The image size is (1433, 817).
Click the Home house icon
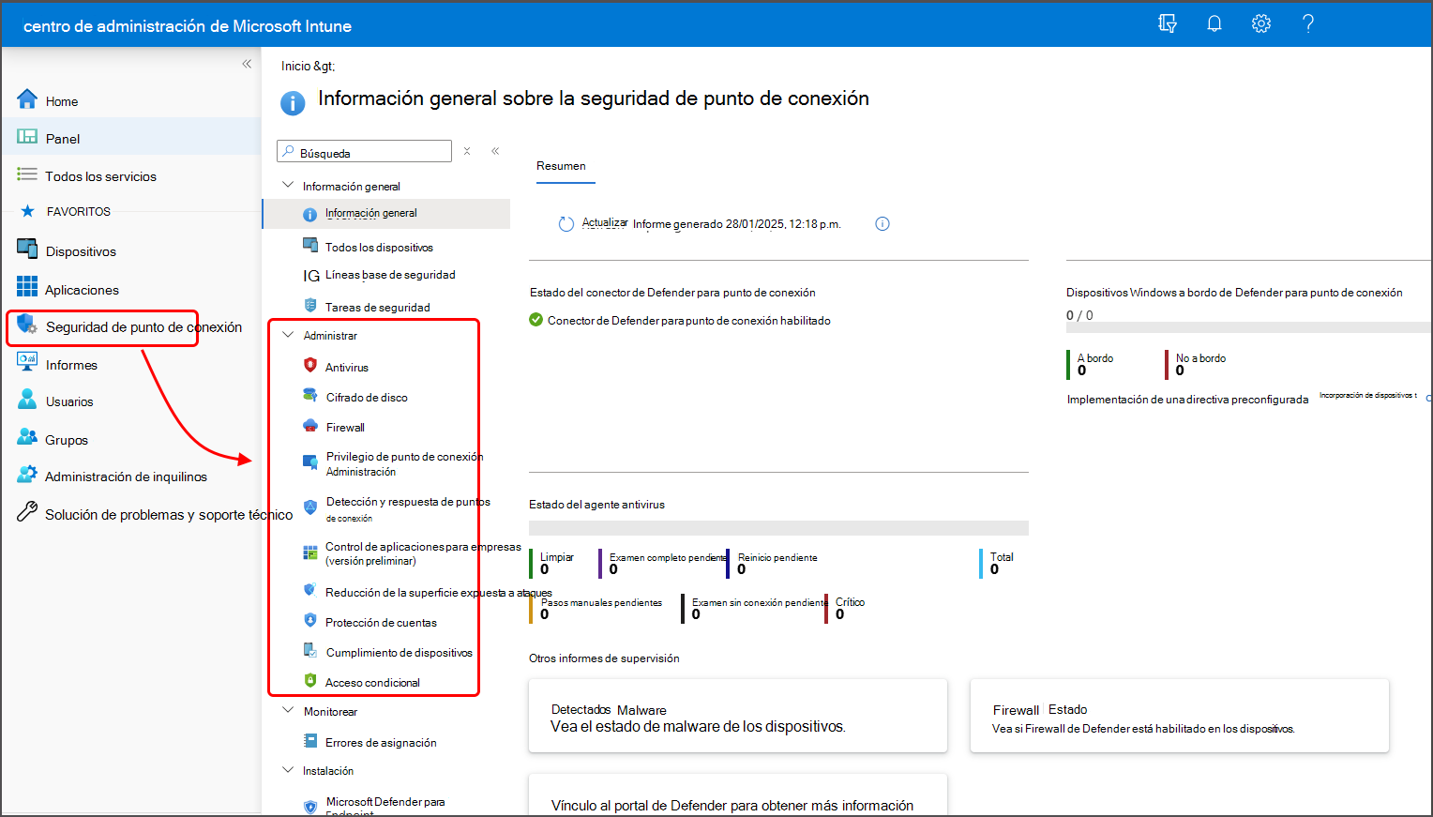click(27, 99)
